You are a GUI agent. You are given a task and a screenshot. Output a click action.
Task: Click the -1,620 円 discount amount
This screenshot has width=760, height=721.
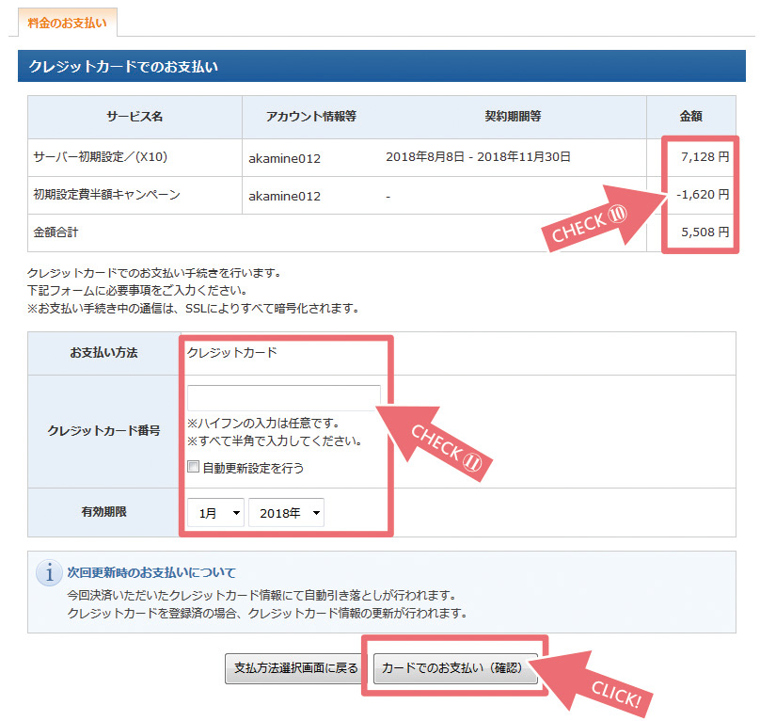click(x=703, y=195)
